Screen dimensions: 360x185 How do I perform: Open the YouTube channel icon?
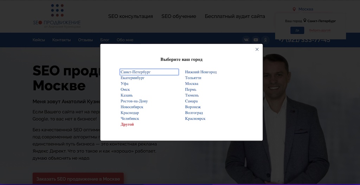pos(256,40)
